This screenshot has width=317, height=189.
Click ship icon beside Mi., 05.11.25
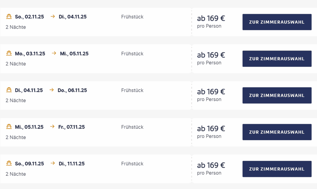click(9, 127)
